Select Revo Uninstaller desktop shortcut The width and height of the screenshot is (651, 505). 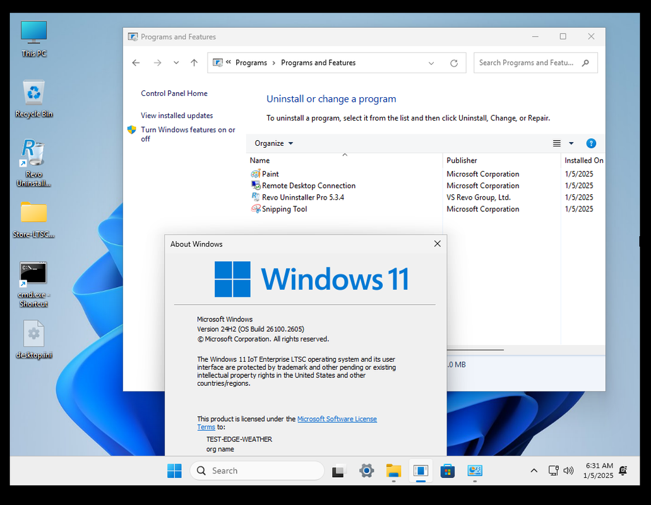tap(33, 163)
